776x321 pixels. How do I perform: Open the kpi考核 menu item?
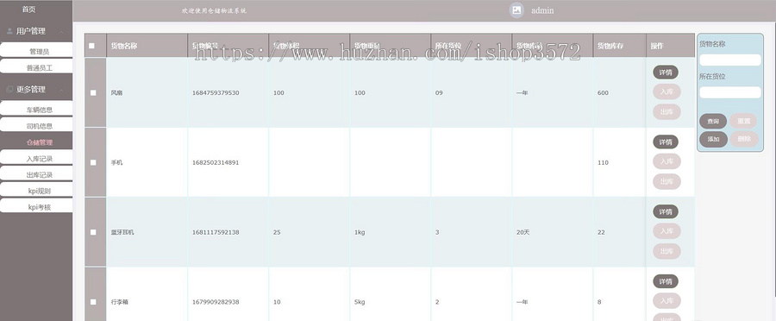tap(36, 206)
